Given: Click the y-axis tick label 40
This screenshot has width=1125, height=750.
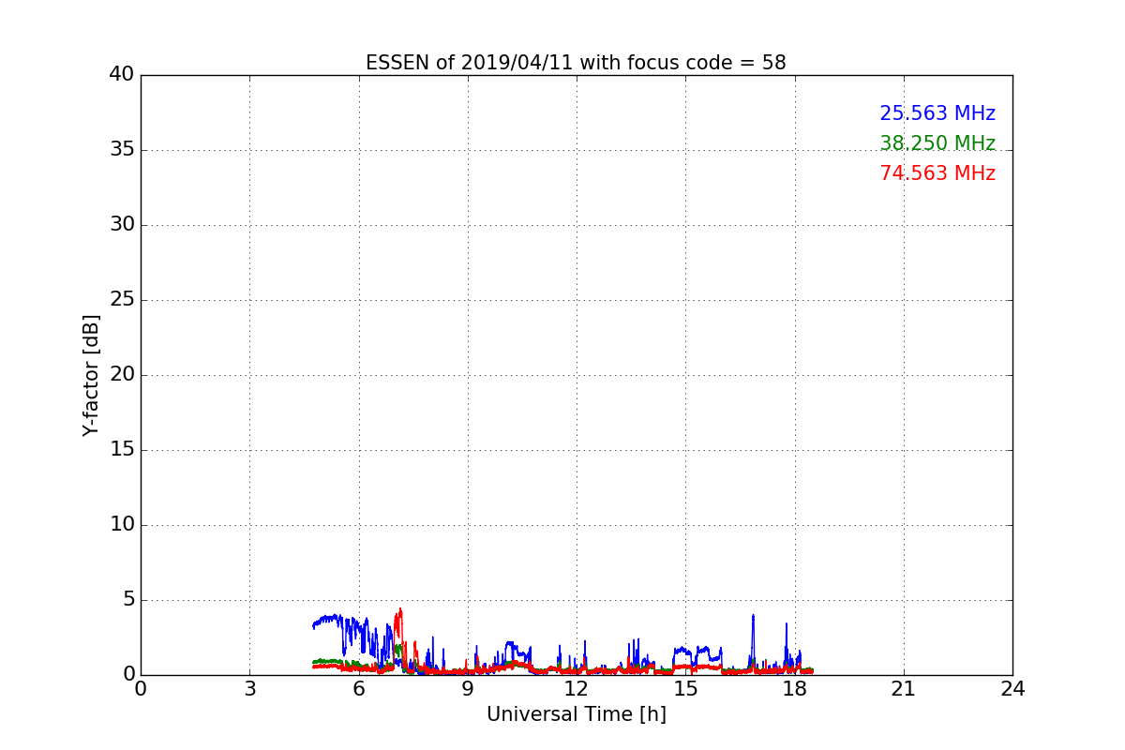Looking at the screenshot, I should pyautogui.click(x=122, y=75).
